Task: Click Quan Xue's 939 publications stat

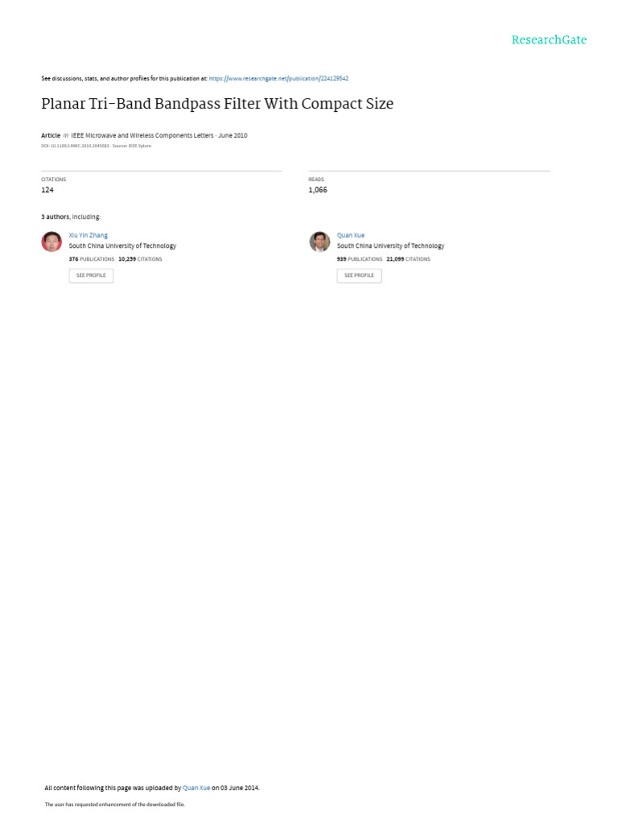Action: pos(360,259)
